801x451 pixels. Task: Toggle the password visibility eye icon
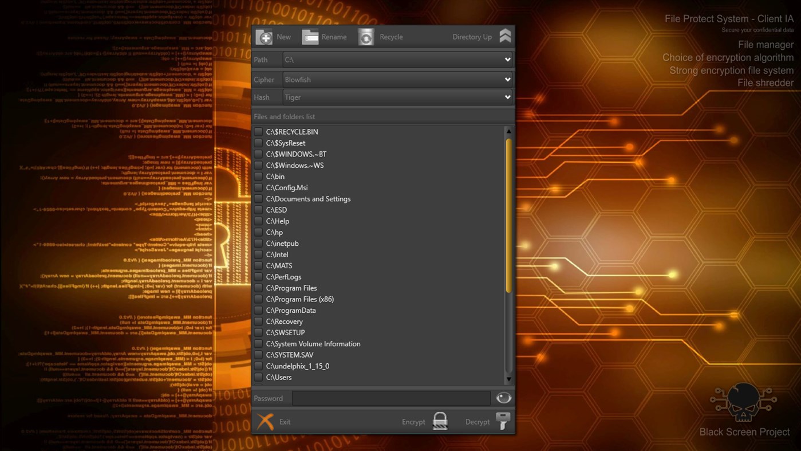pos(503,397)
